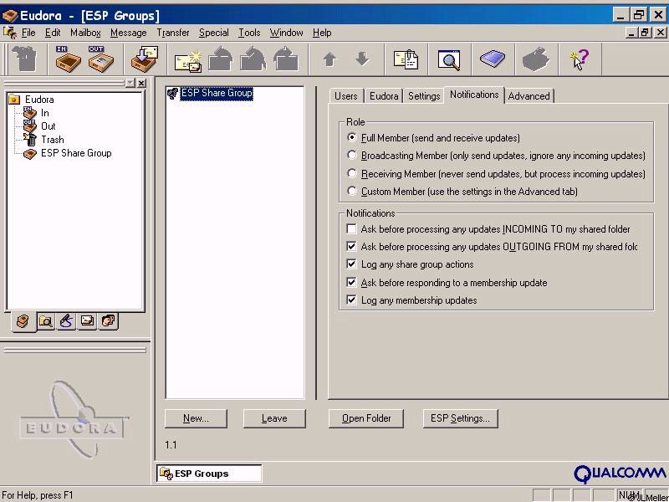Close the mailbox side panel with X
This screenshot has width=669, height=502.
pyautogui.click(x=141, y=83)
